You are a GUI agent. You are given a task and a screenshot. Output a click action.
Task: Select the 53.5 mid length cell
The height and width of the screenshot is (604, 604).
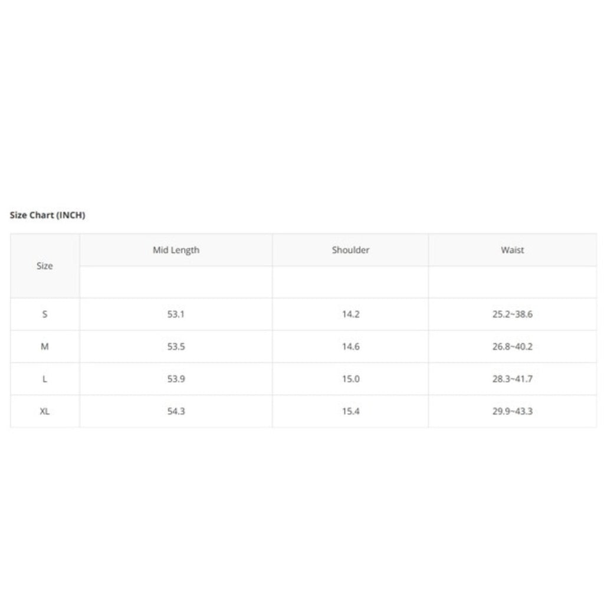[176, 347]
